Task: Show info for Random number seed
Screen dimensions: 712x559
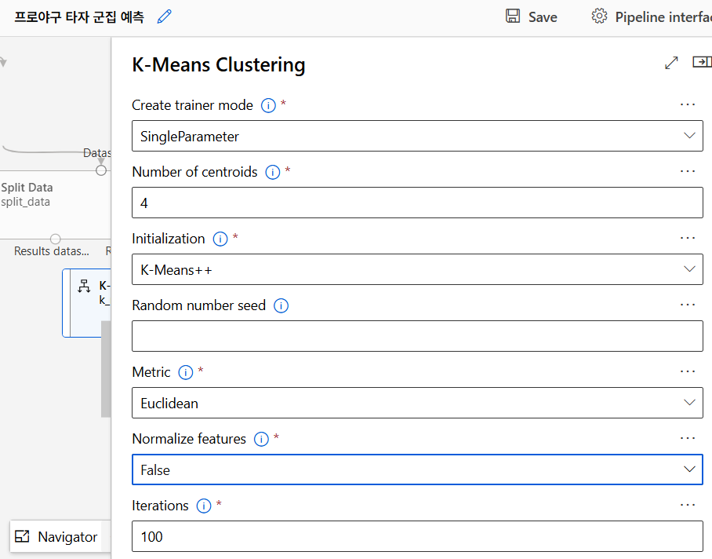Action: 281,305
